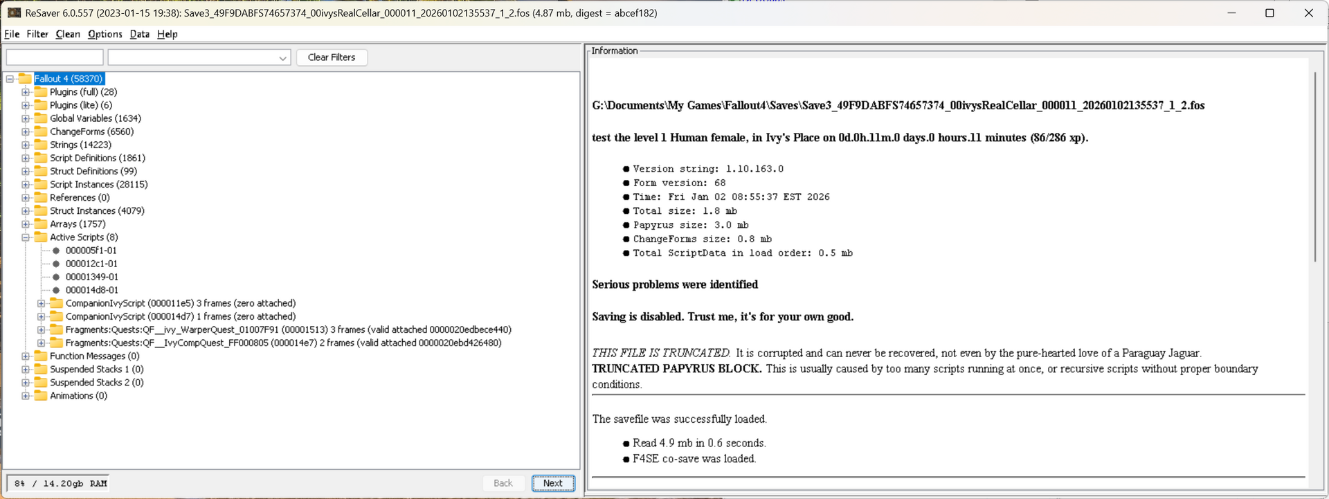Click the filter text input field

point(55,57)
